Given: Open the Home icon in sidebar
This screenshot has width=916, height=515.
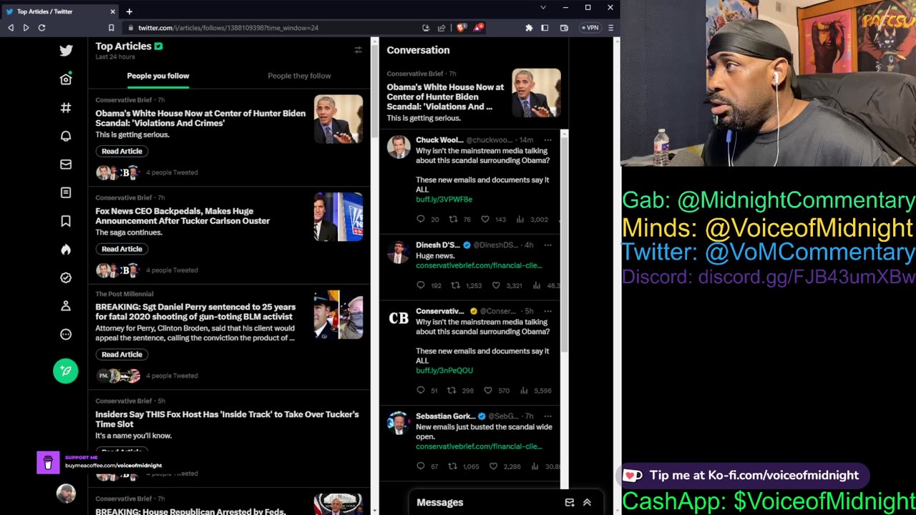Looking at the screenshot, I should pyautogui.click(x=66, y=79).
